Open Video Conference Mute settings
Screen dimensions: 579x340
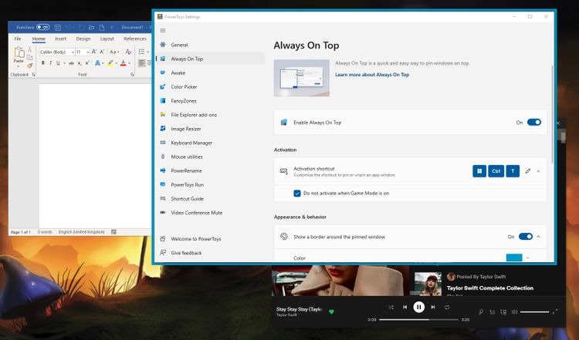pos(211,213)
